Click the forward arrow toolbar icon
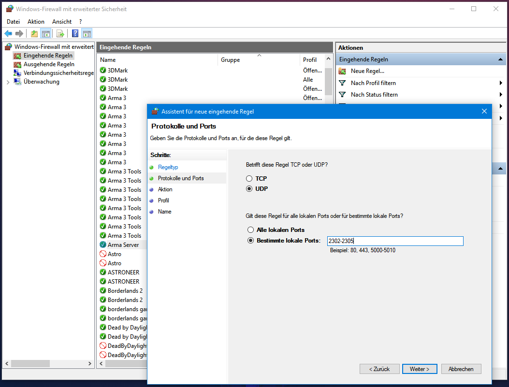 point(19,33)
